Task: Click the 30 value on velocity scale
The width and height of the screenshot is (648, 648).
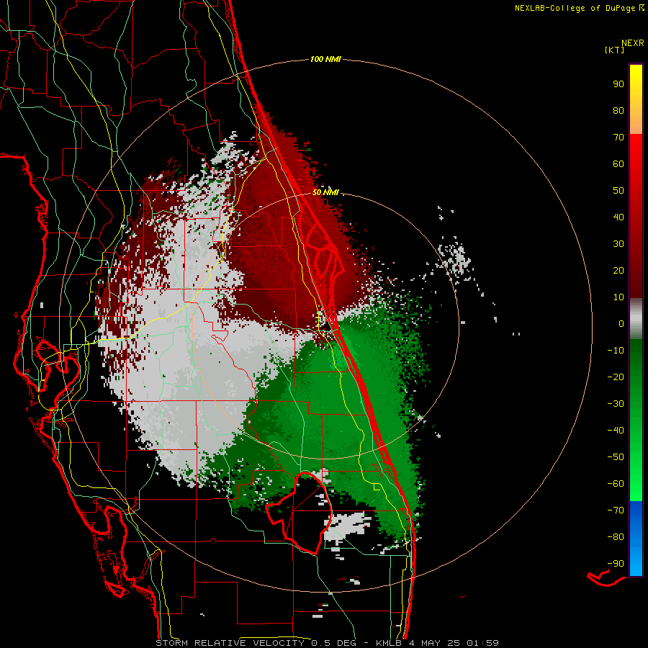Action: tap(618, 244)
